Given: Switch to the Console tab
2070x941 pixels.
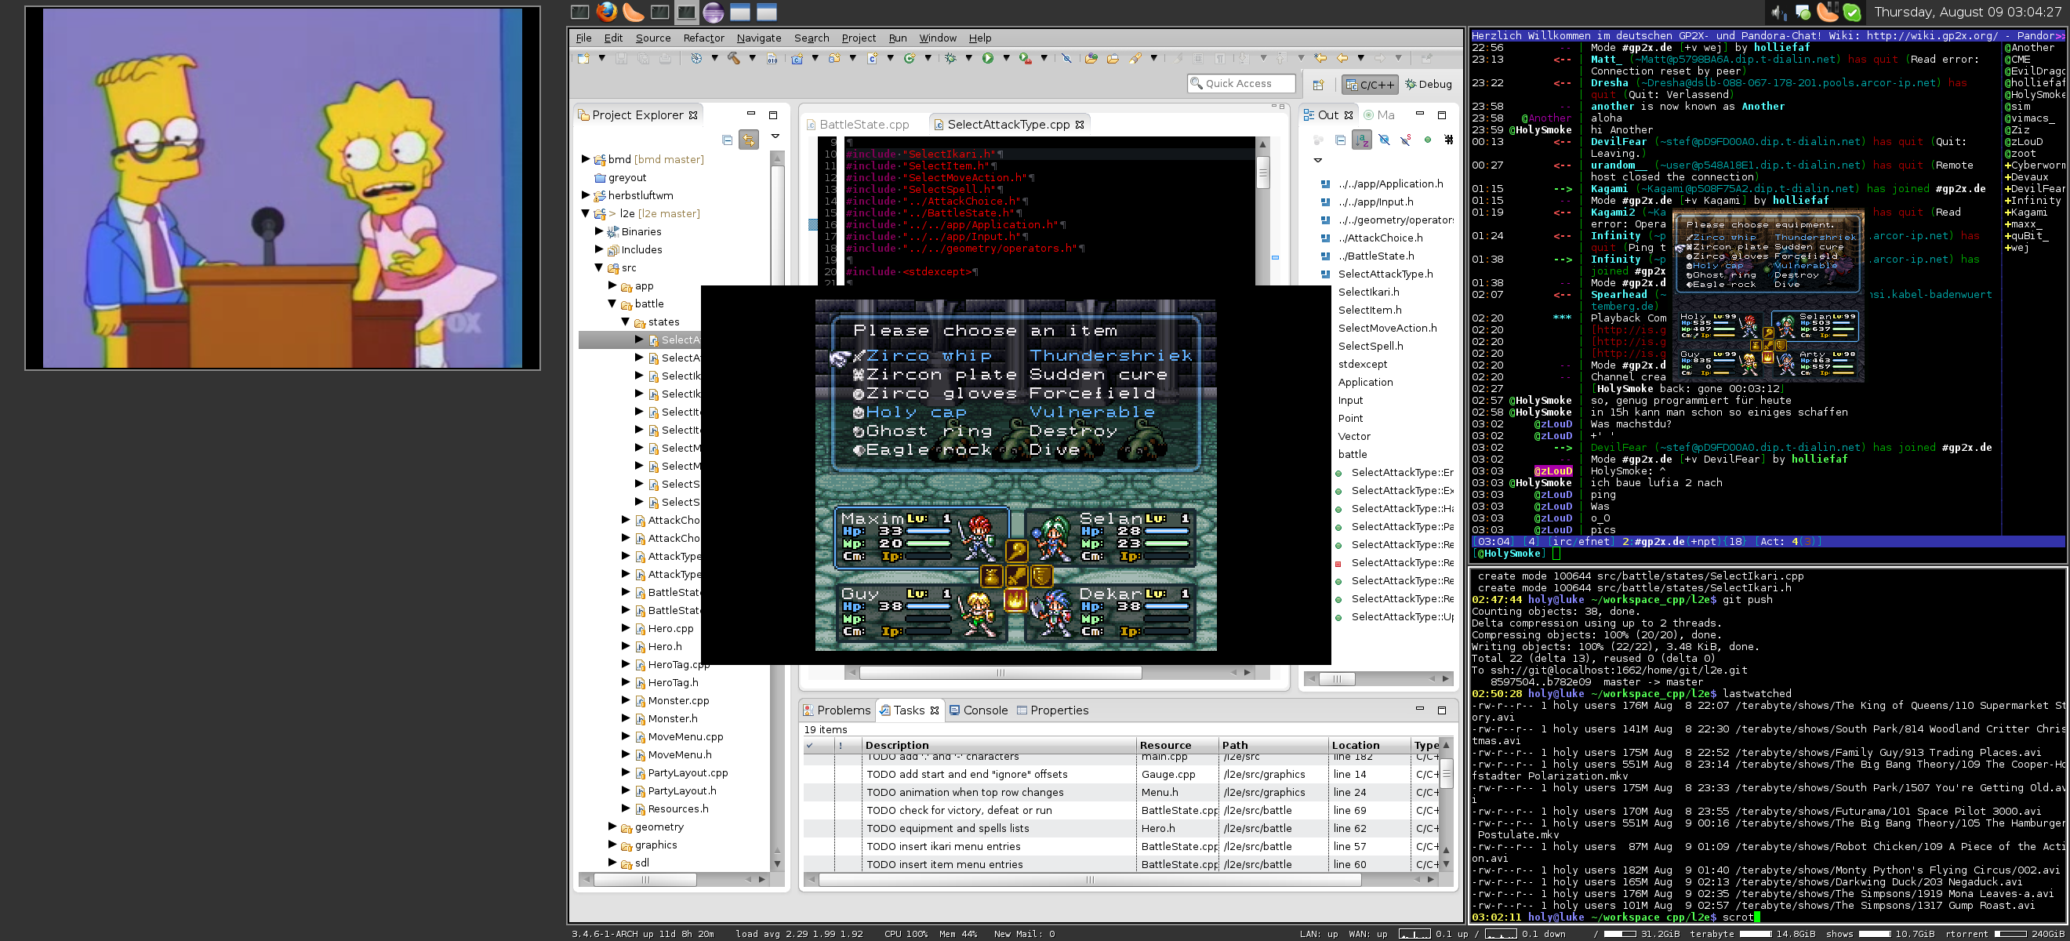Looking at the screenshot, I should coord(978,710).
